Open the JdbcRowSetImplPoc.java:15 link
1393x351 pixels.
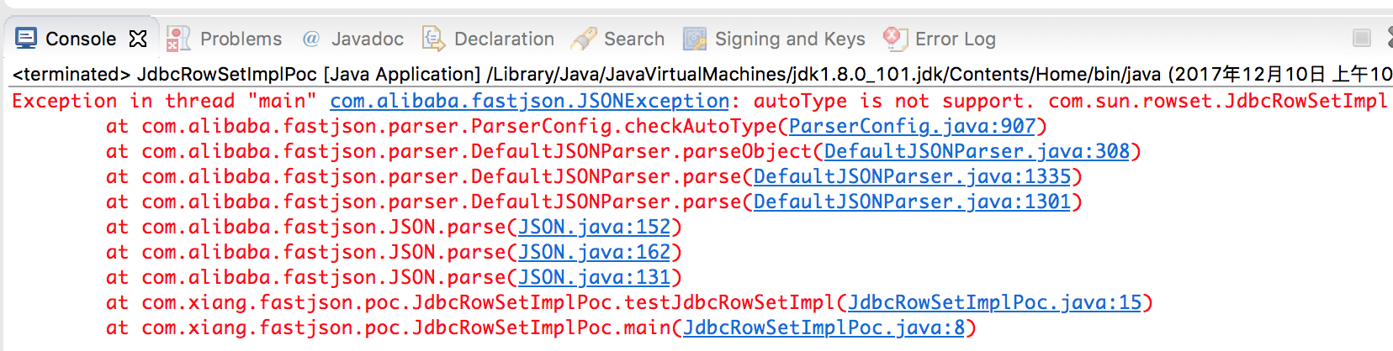coord(994,302)
